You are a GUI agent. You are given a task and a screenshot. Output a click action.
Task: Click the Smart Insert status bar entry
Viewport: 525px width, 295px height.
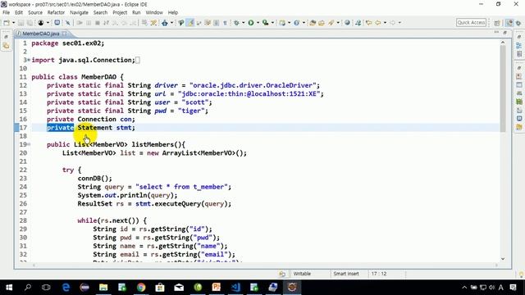pos(346,274)
